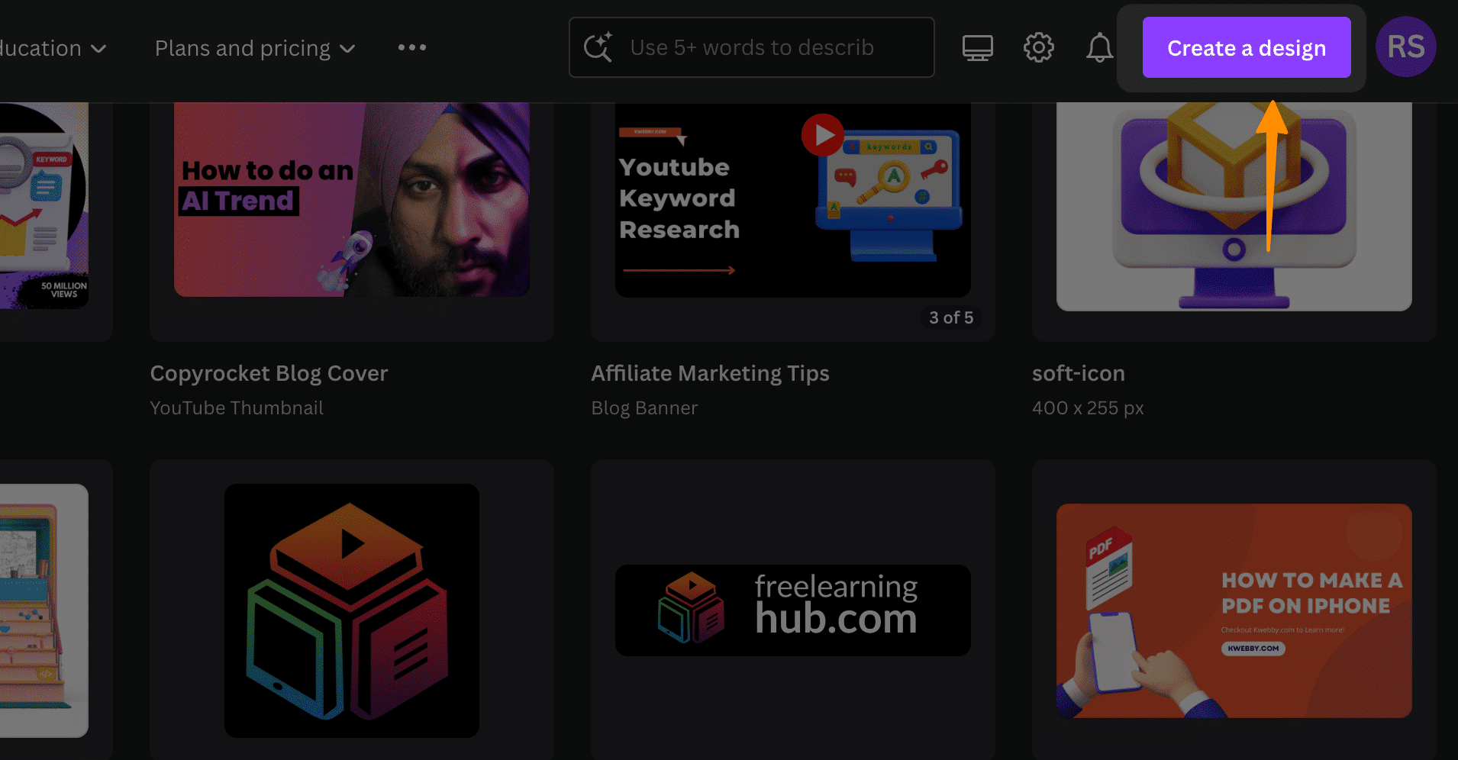Open the Youtube Keyword Research design thumbnail
The image size is (1458, 760).
[793, 200]
